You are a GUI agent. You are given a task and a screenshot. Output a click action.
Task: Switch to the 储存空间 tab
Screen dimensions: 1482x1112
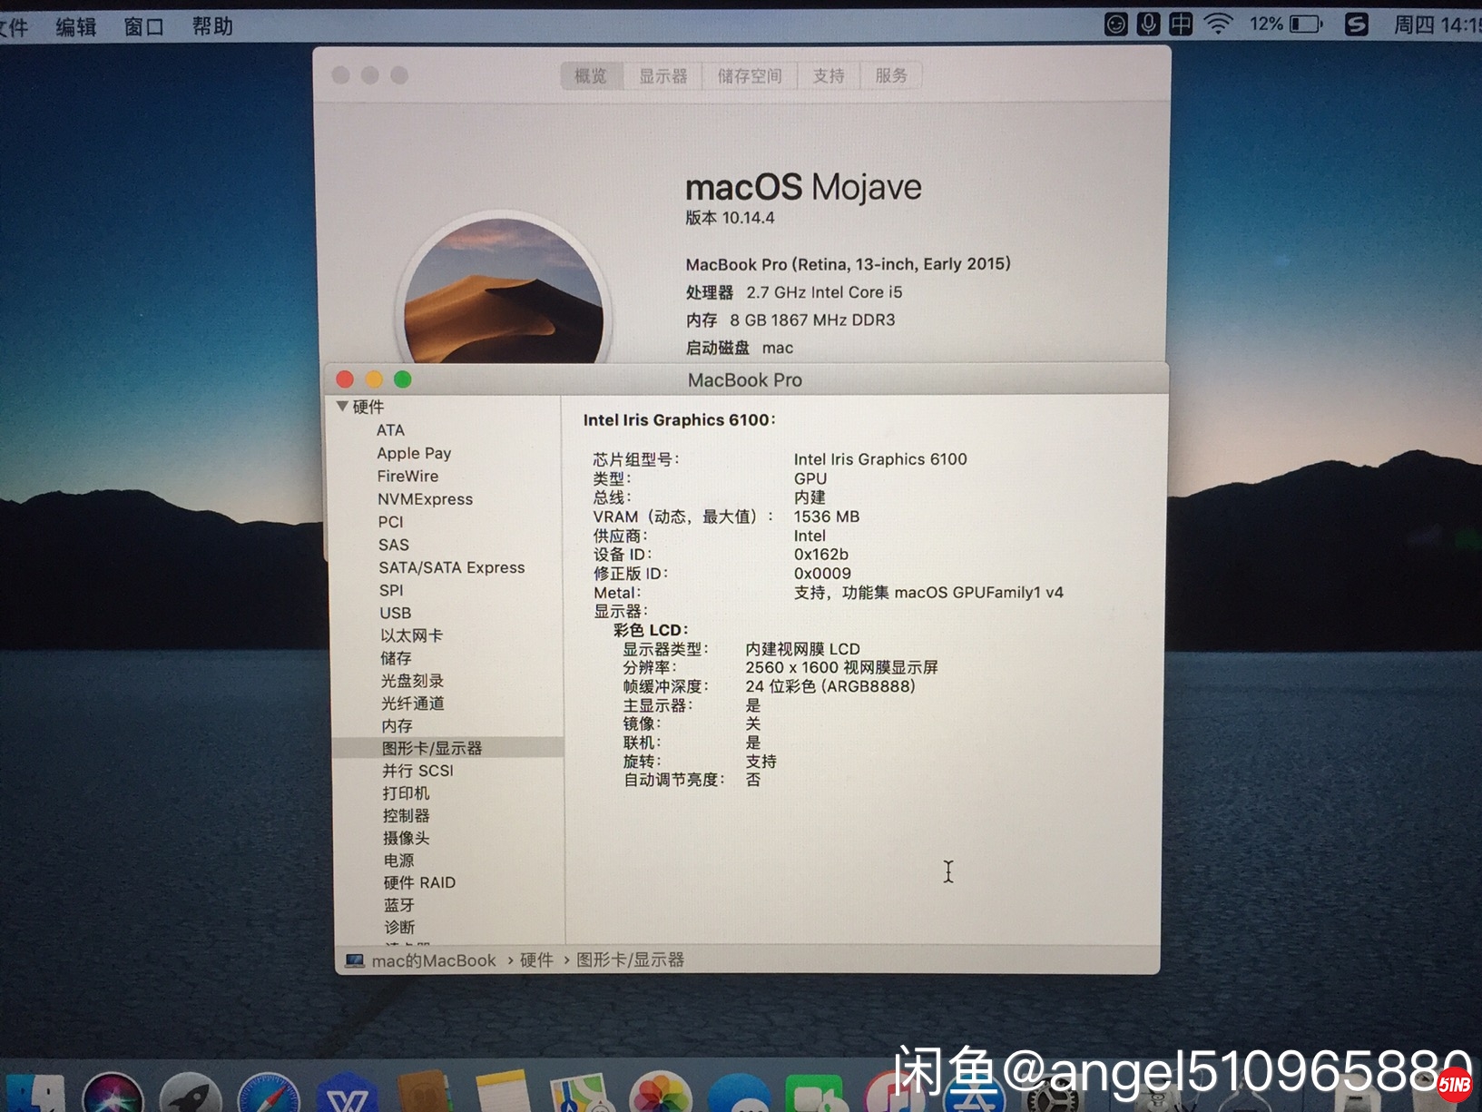750,76
